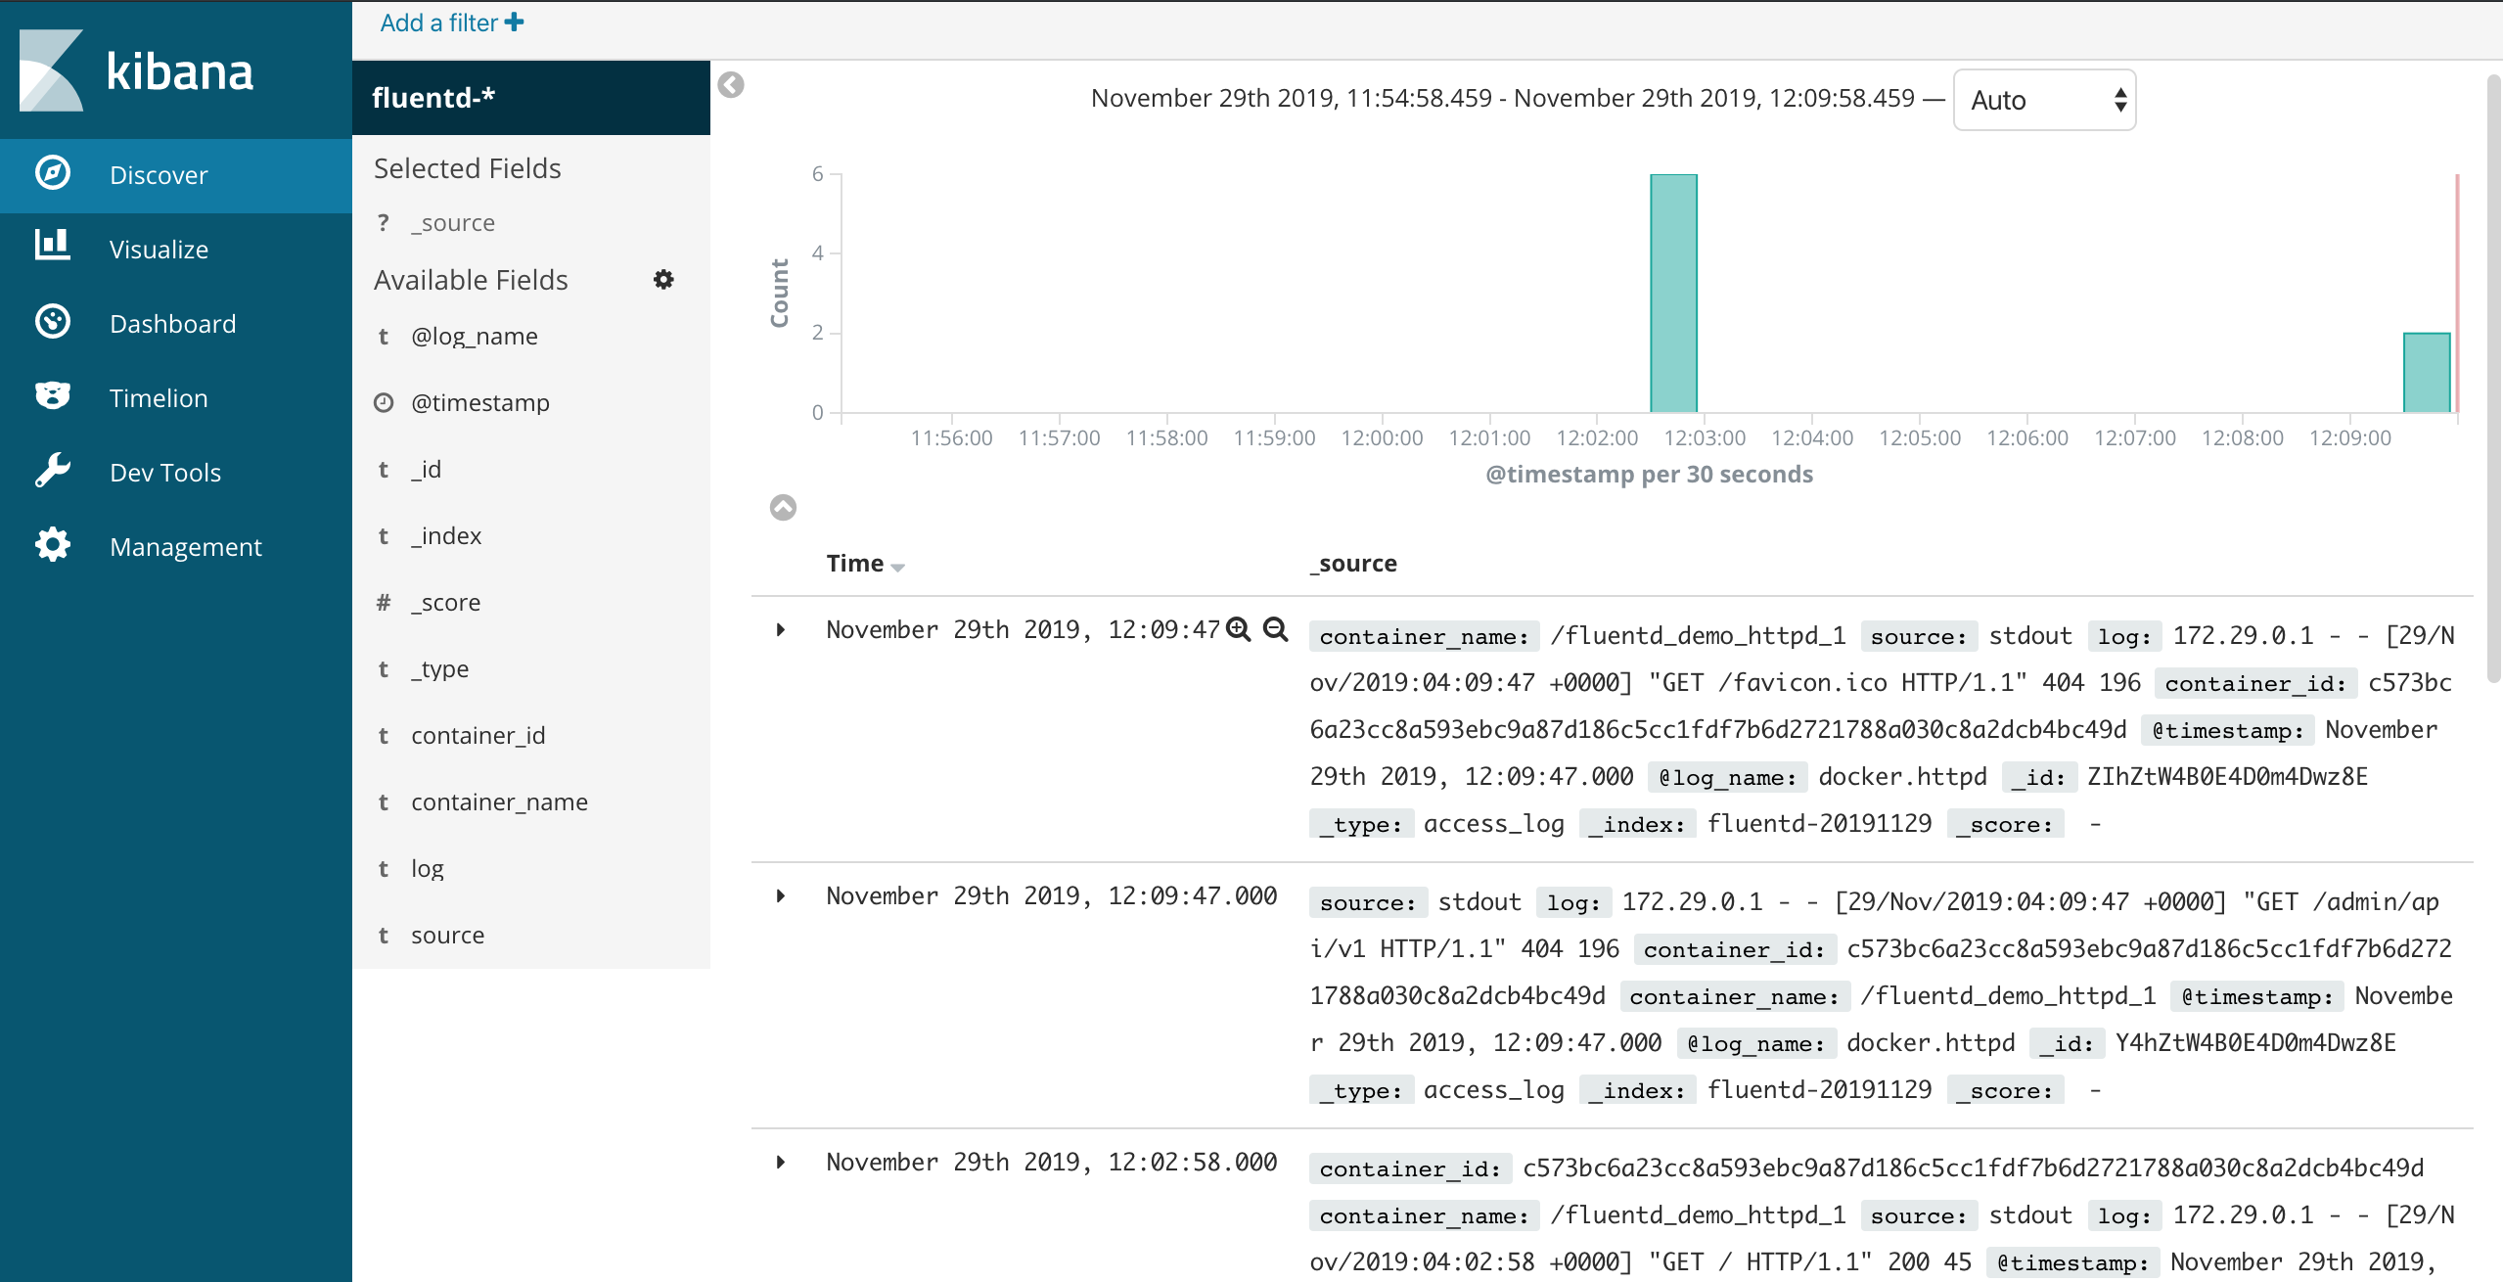Select the fluentd-* index pattern
The width and height of the screenshot is (2503, 1282).
(433, 98)
